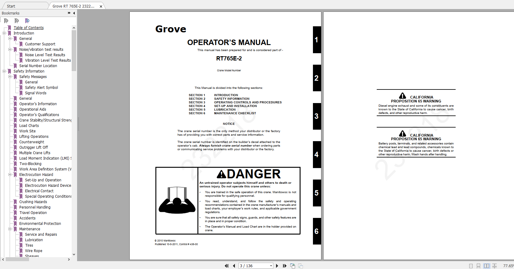Switch to the Start tab
Viewport: 514px width, 269px height.
tap(11, 6)
